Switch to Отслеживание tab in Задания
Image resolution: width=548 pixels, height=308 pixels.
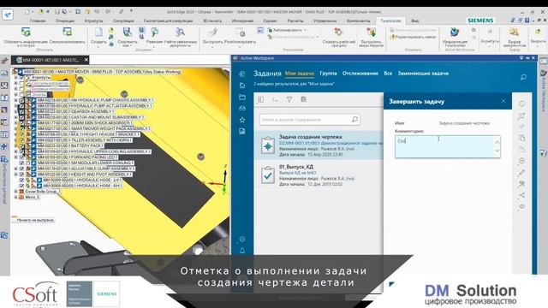[x=360, y=74]
